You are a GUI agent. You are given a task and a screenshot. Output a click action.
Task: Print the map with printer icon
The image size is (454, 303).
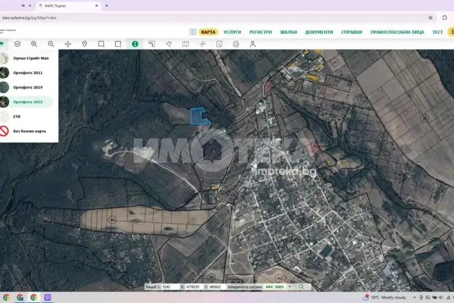236,44
